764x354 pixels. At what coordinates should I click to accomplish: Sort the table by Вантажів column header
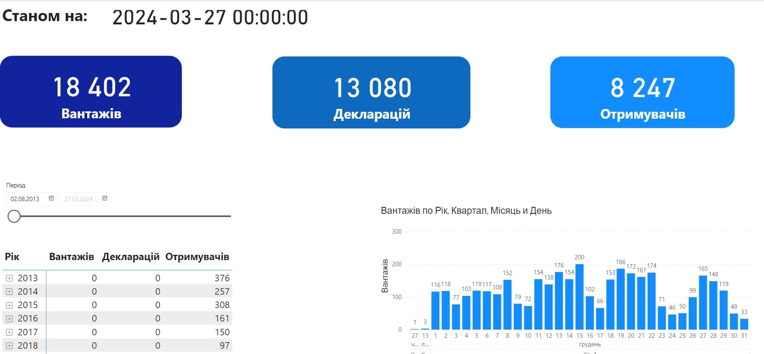click(x=72, y=257)
